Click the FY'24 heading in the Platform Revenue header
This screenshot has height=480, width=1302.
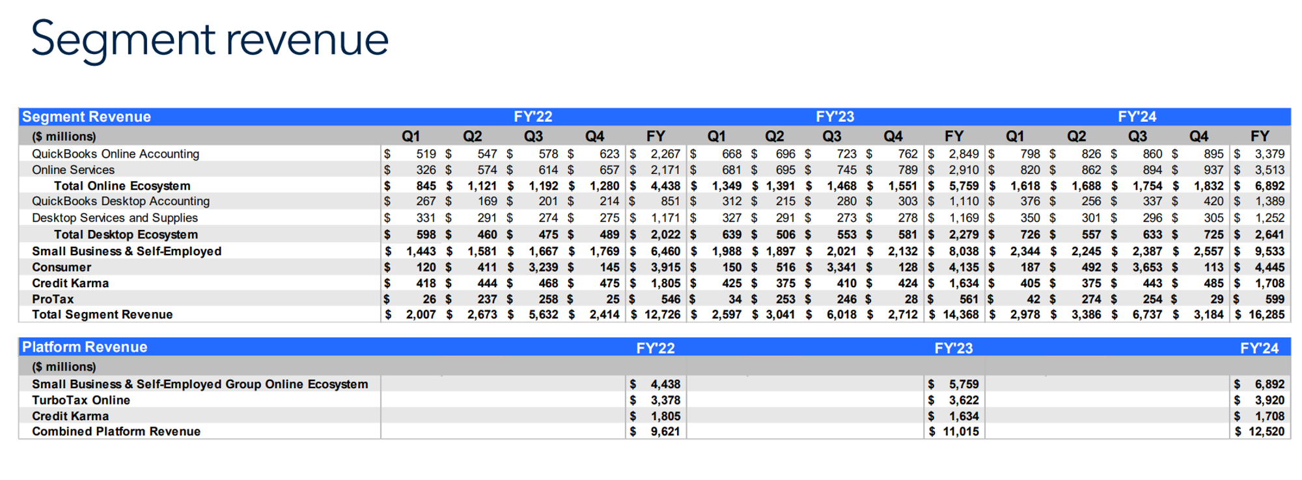1260,348
